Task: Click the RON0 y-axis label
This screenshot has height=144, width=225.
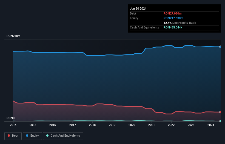Action: 11,118
